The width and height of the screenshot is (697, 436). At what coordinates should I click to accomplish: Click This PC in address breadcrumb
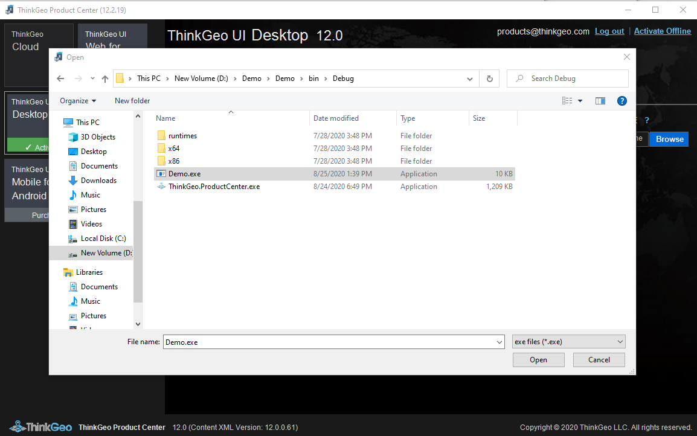tap(149, 79)
